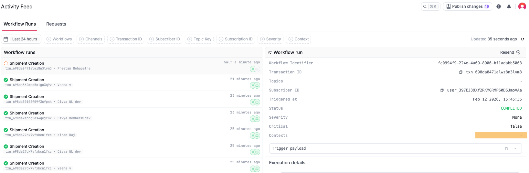This screenshot has width=529, height=173.
Task: Expand the Trigger payload section
Action: (x=515, y=148)
